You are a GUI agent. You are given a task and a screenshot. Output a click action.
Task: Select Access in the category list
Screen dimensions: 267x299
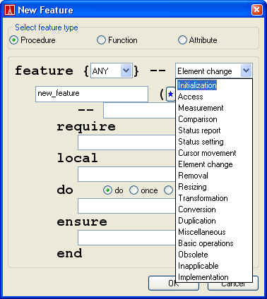[x=214, y=97]
